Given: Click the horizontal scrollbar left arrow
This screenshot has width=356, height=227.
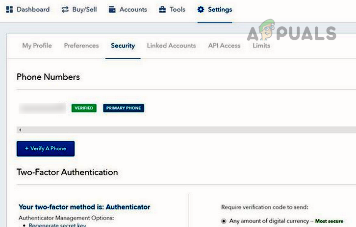Looking at the screenshot, I should (19, 130).
